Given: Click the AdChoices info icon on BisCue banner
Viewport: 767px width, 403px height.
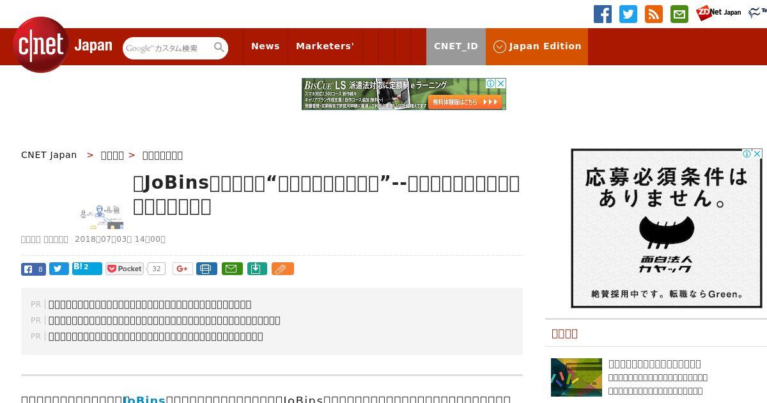Looking at the screenshot, I should (x=491, y=83).
